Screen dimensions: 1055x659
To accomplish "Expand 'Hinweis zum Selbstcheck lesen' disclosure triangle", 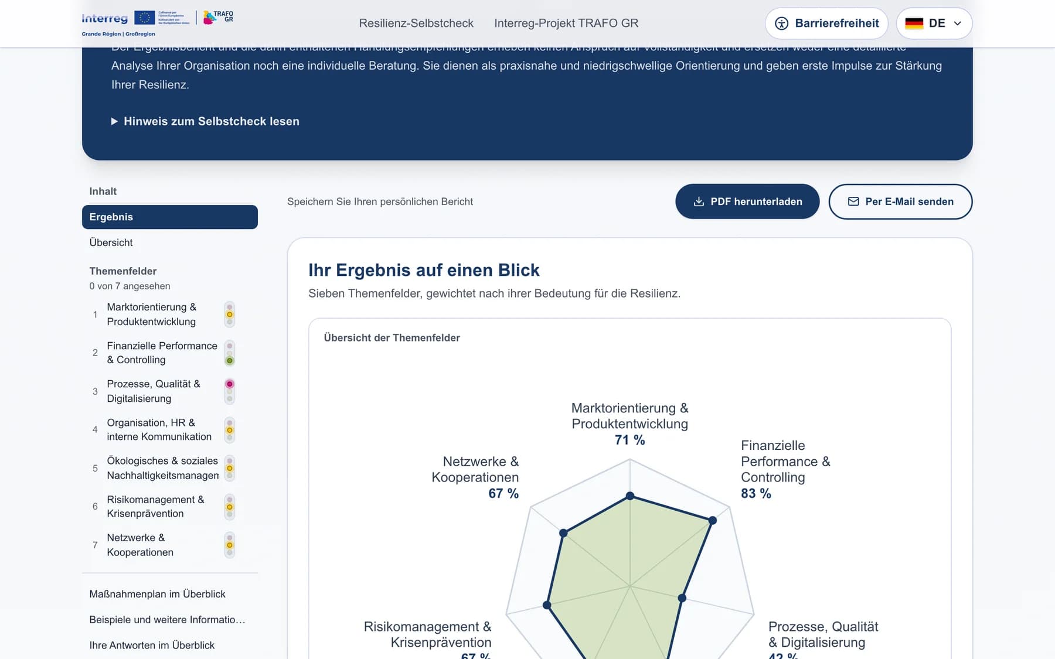I will tap(115, 121).
